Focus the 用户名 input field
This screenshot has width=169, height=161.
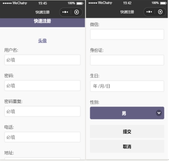(42, 60)
